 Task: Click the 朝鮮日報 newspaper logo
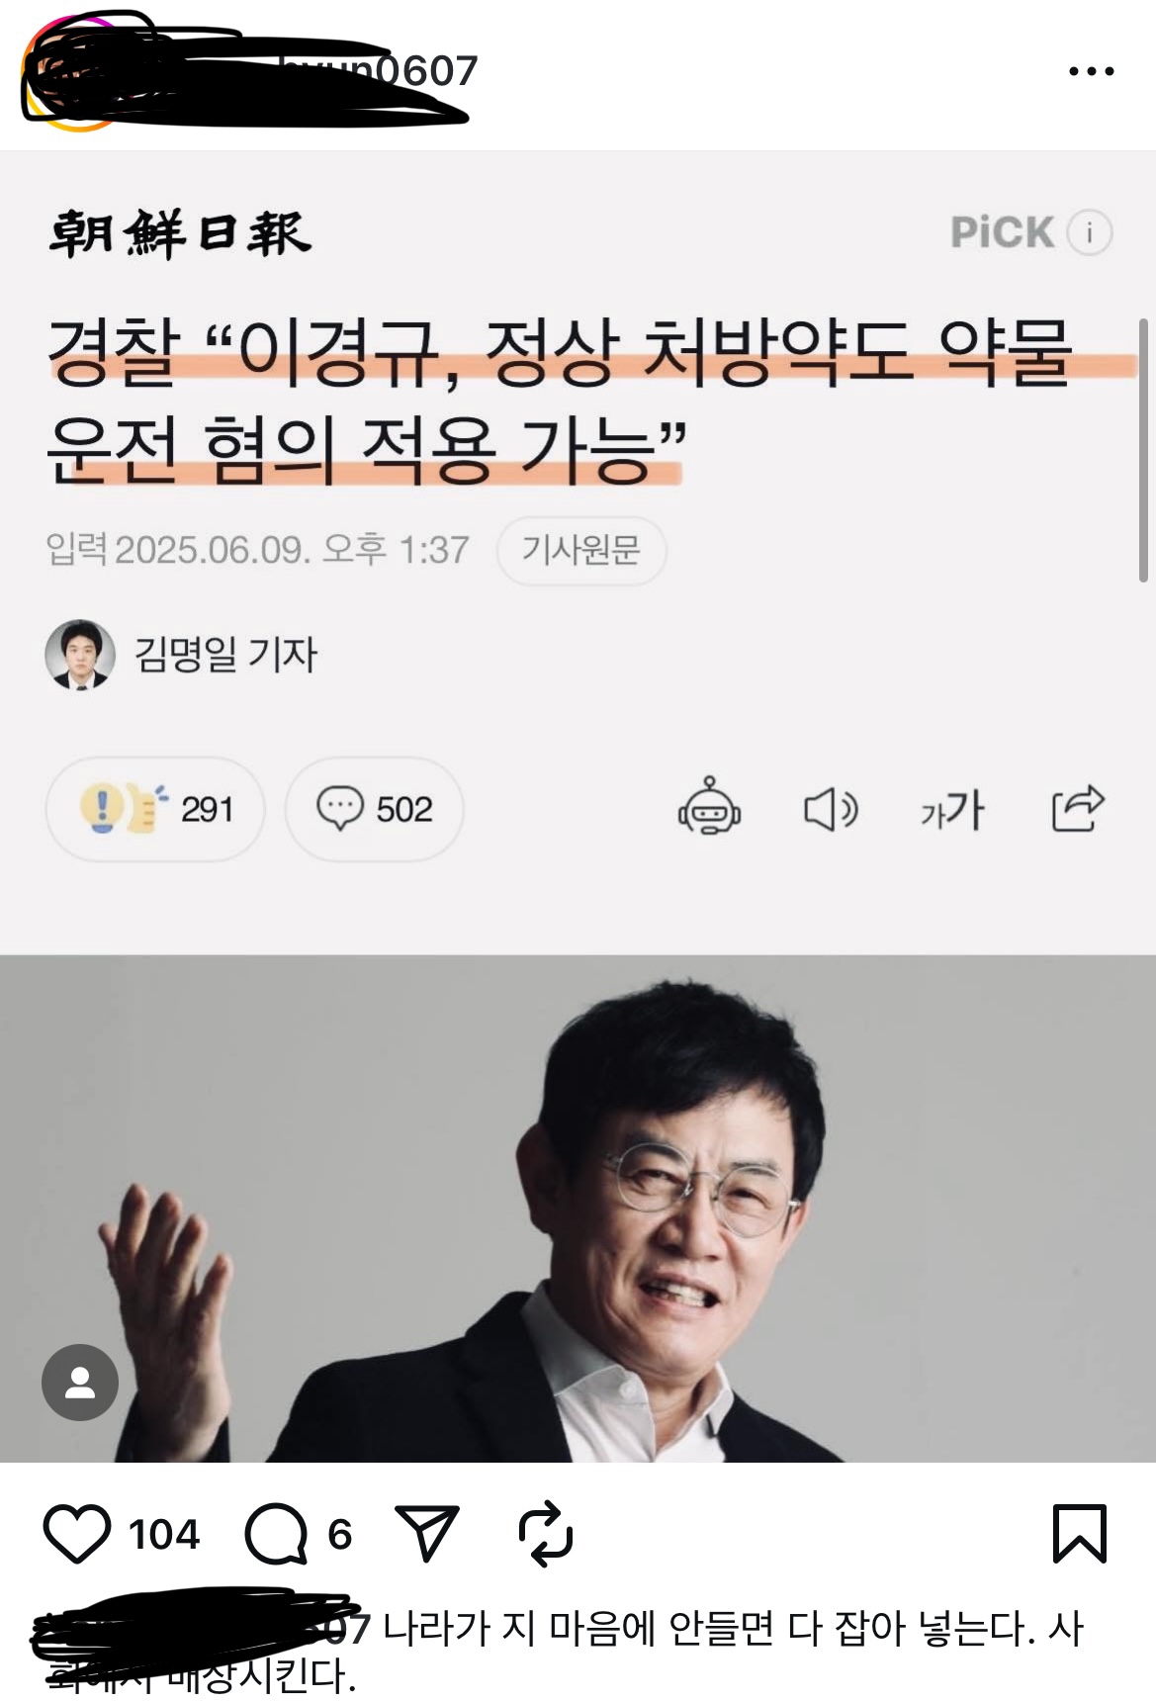pyautogui.click(x=181, y=234)
